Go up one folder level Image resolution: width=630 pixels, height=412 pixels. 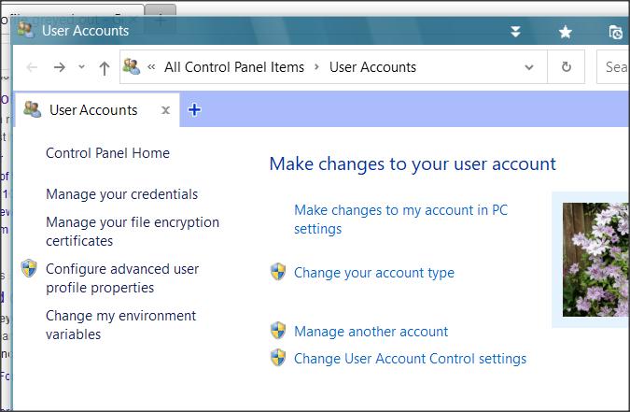105,67
